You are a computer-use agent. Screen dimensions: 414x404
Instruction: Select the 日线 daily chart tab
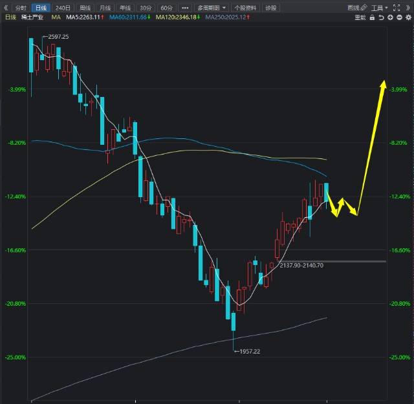41,8
